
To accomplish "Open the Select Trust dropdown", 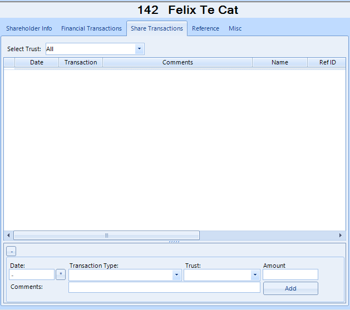I will (140, 49).
